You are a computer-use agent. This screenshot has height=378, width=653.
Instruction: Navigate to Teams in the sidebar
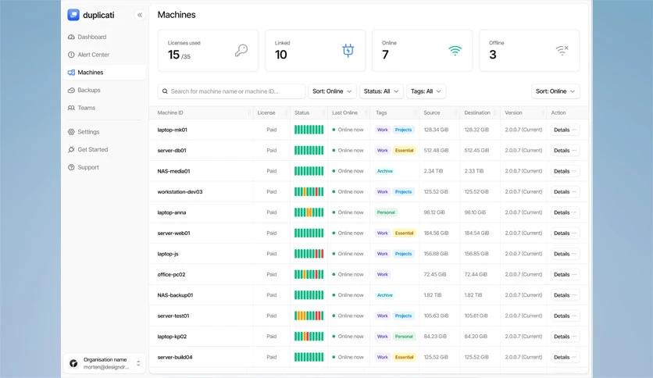tap(86, 108)
